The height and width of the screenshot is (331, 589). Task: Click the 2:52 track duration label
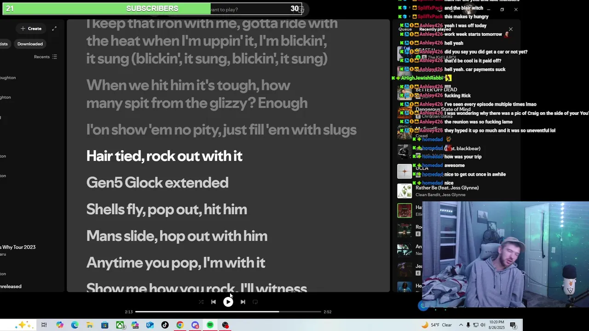coord(327,312)
